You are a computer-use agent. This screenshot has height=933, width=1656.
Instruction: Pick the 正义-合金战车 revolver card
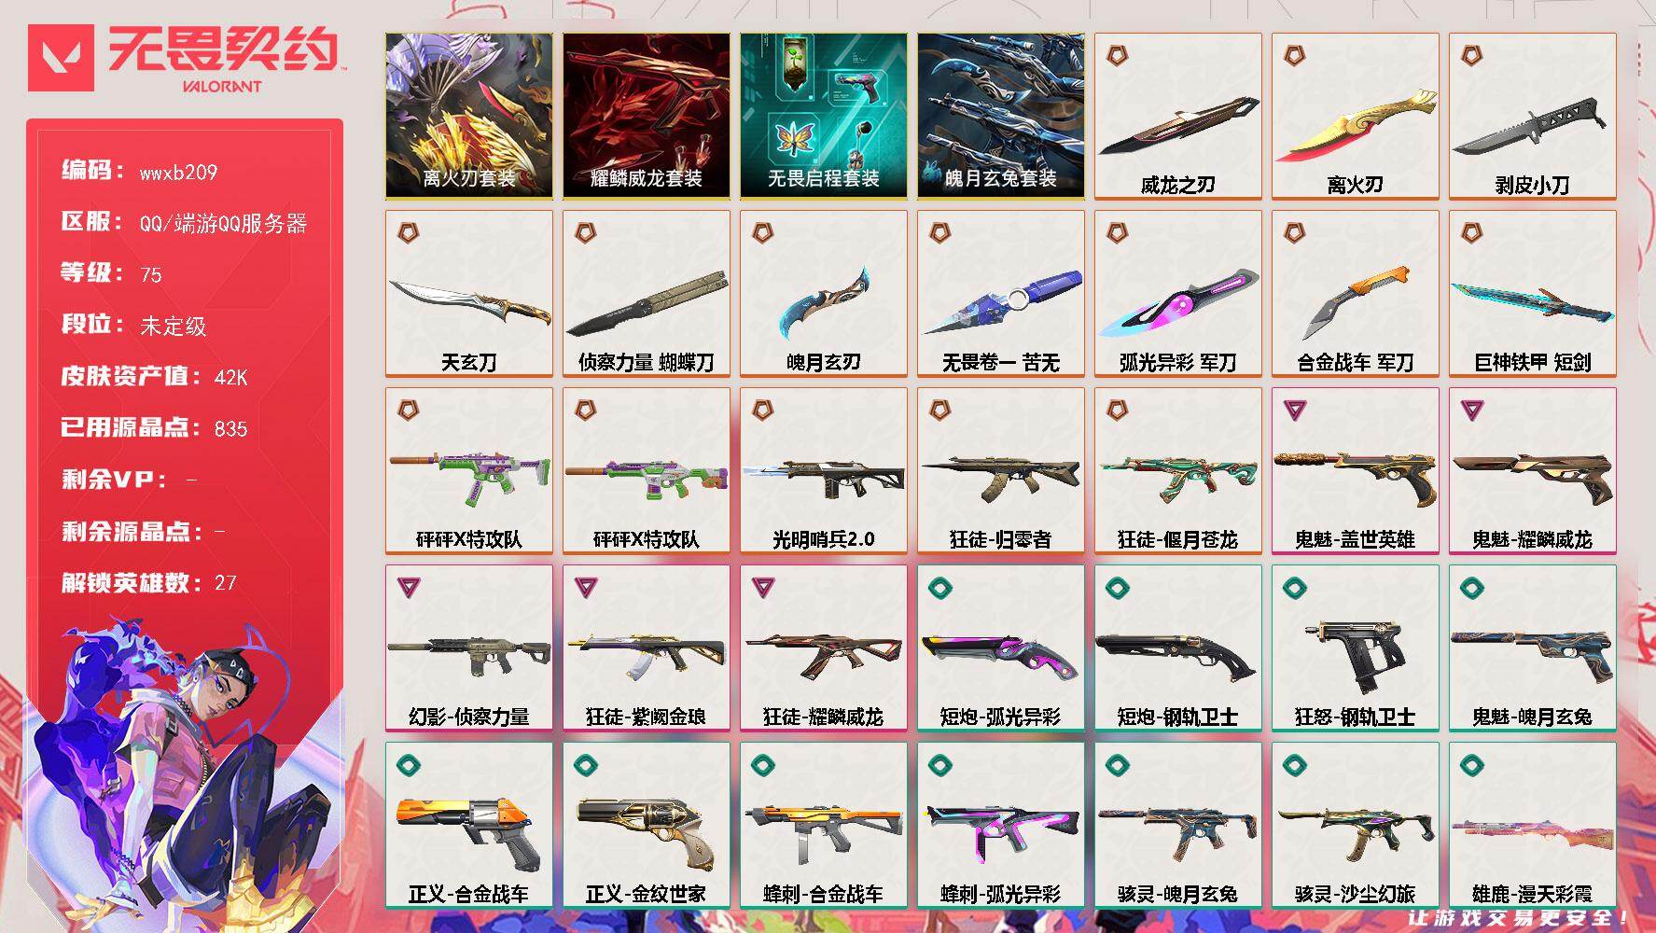point(468,826)
